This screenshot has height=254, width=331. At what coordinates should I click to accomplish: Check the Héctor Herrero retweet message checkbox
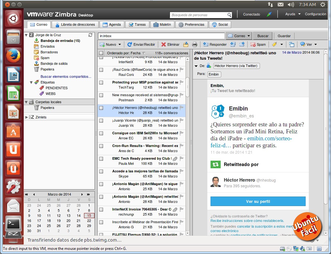pos(101,108)
